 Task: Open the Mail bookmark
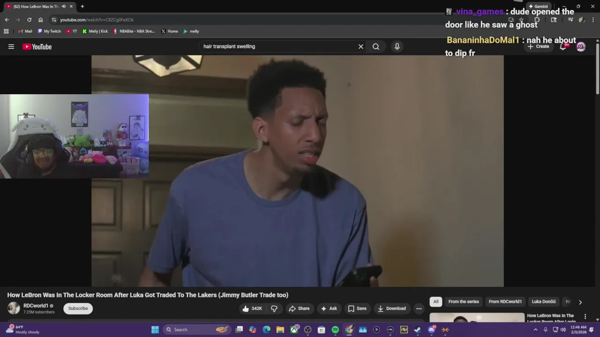coord(25,31)
